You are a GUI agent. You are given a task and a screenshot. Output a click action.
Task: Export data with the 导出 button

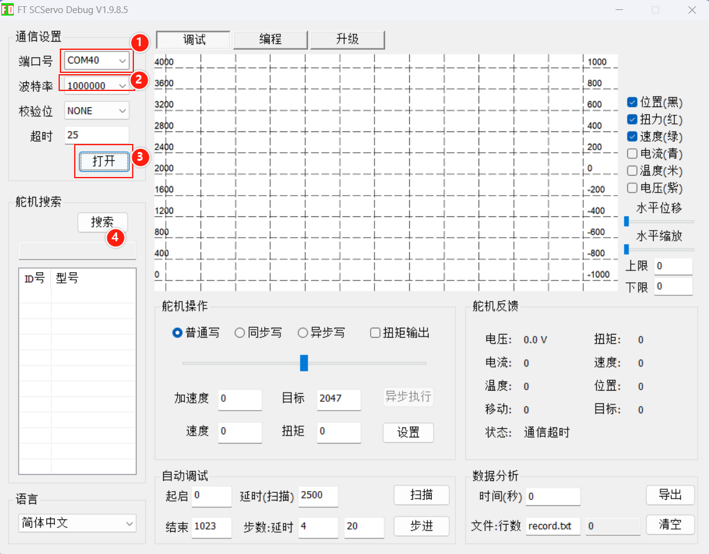[x=670, y=495]
